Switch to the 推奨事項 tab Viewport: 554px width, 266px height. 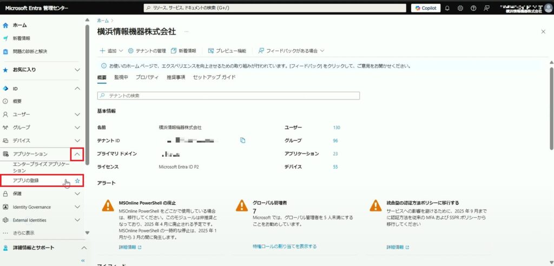pos(176,77)
